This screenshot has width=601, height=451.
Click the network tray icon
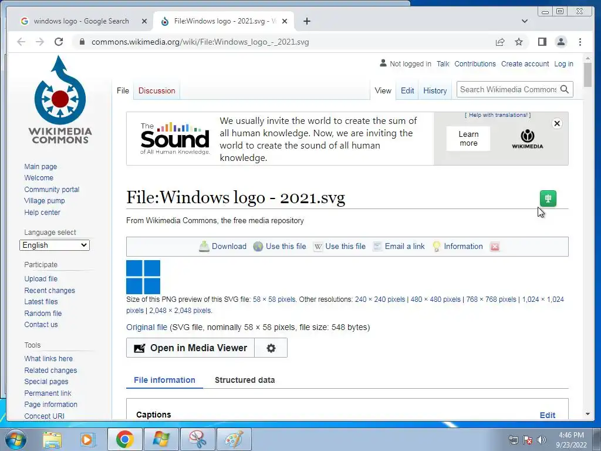[x=513, y=440]
